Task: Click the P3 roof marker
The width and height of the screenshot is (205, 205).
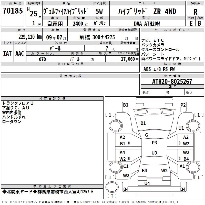Action: pyautogui.click(x=154, y=143)
